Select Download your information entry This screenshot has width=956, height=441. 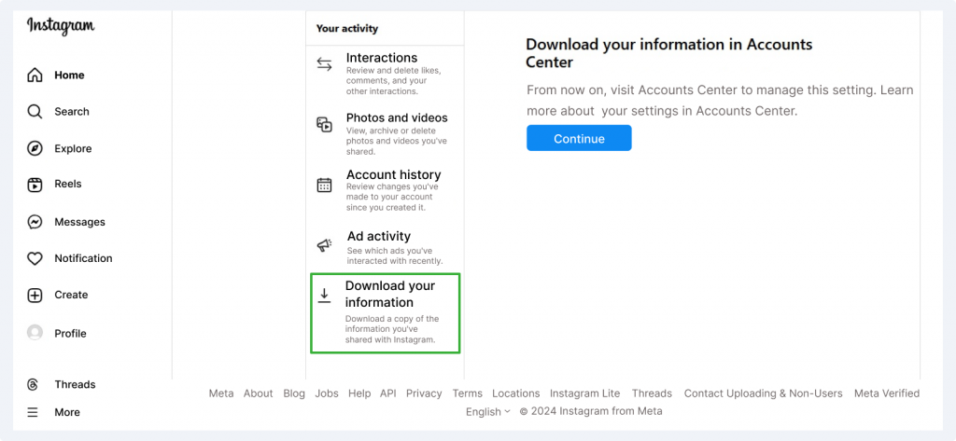coord(385,313)
